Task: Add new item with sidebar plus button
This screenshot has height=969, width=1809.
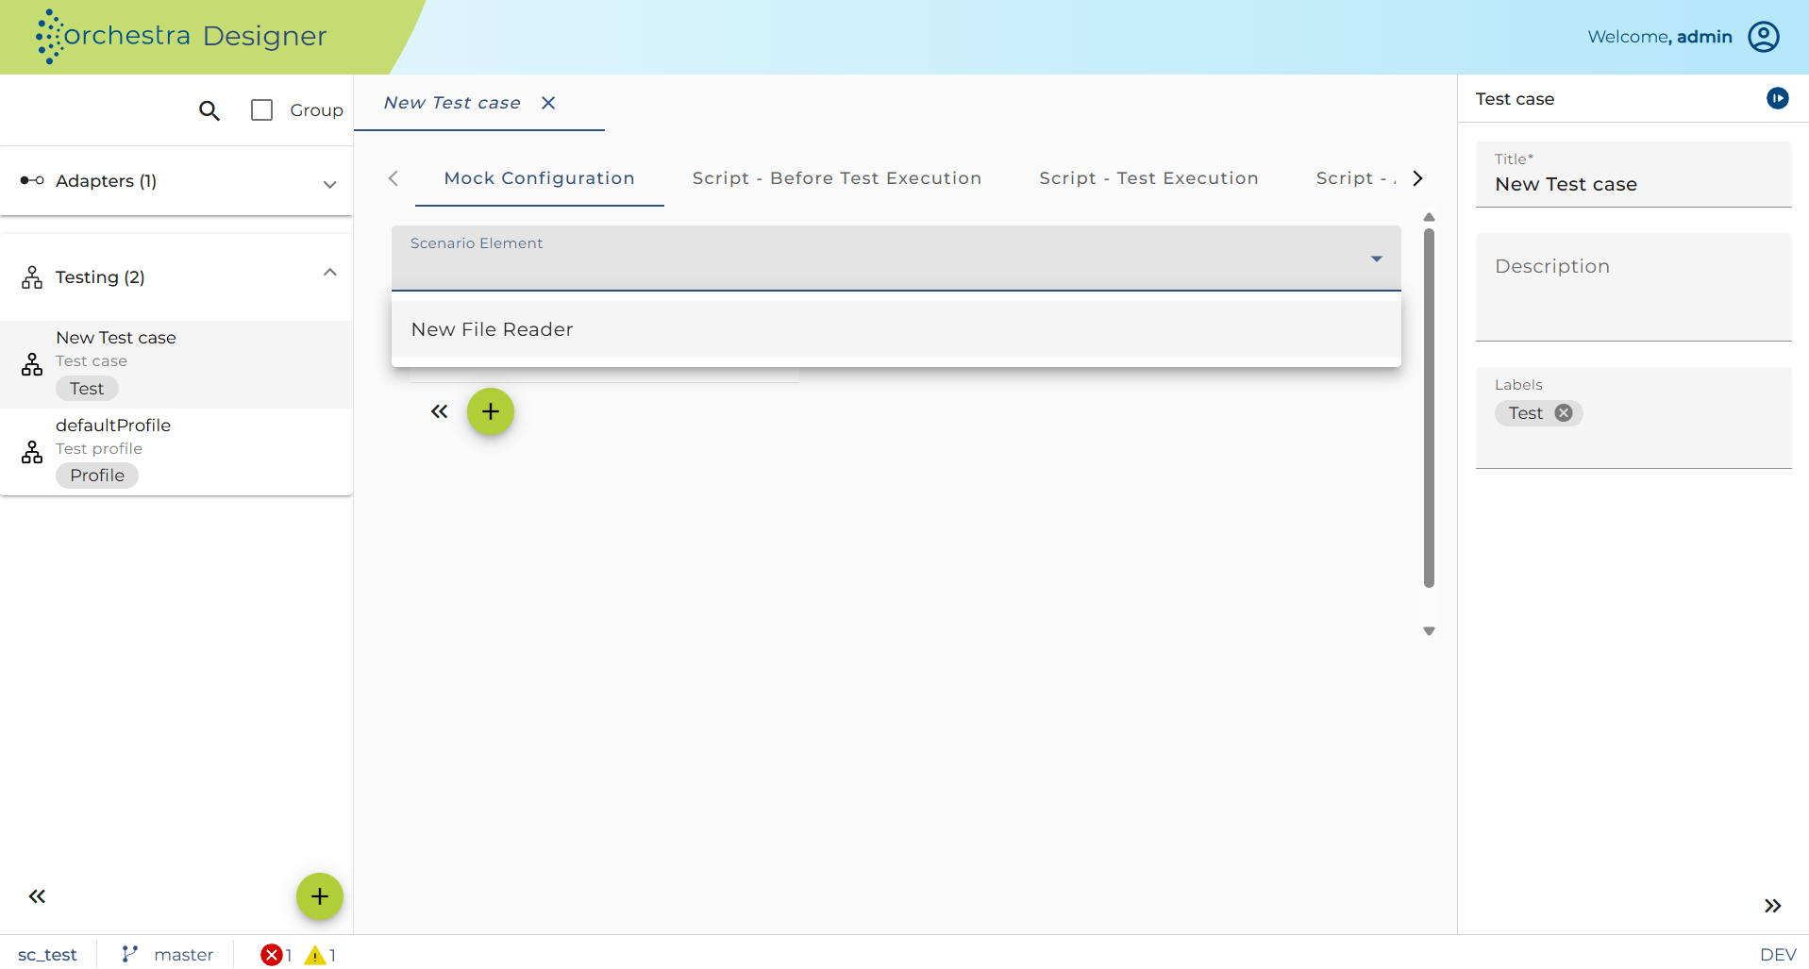Action: click(x=320, y=896)
